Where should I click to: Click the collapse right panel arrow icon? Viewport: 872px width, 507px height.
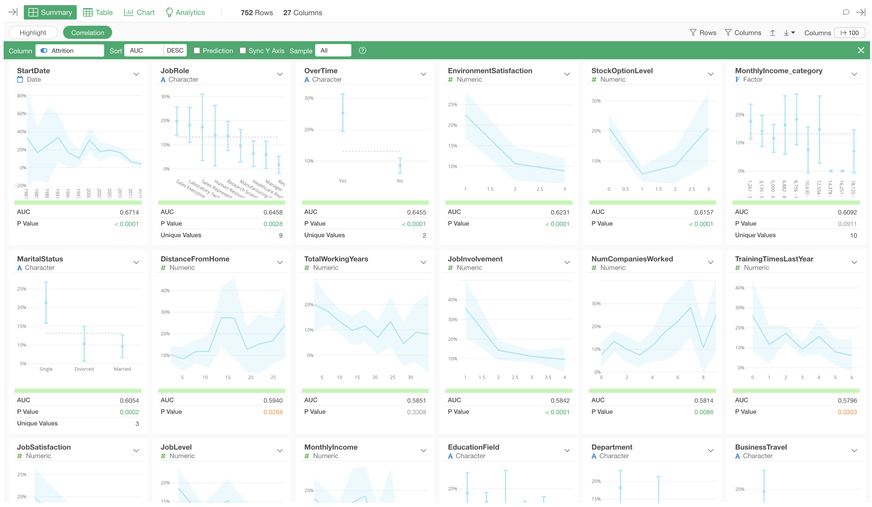pyautogui.click(x=860, y=12)
